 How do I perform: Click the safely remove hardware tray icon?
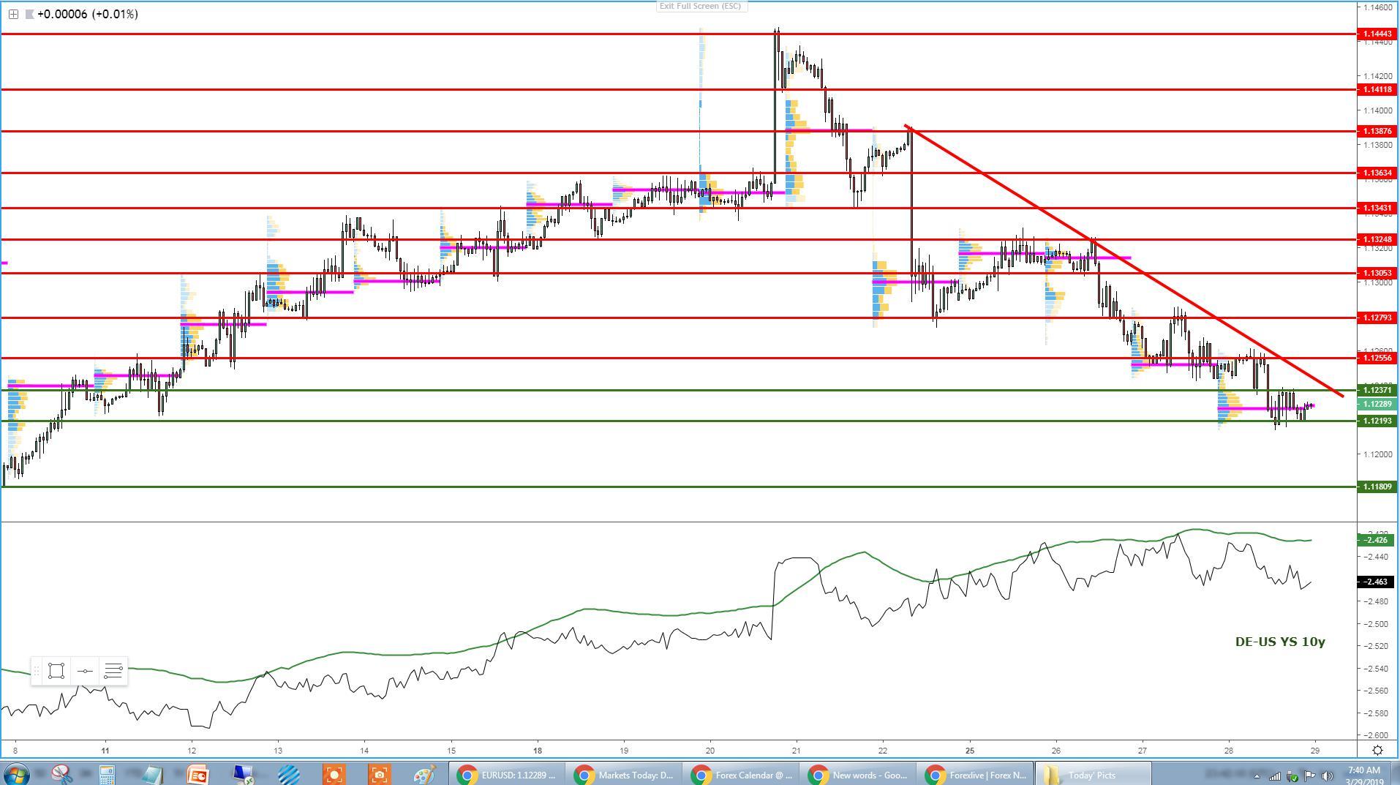[x=1292, y=776]
